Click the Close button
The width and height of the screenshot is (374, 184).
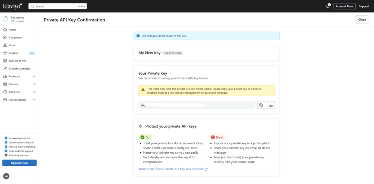coord(362,19)
